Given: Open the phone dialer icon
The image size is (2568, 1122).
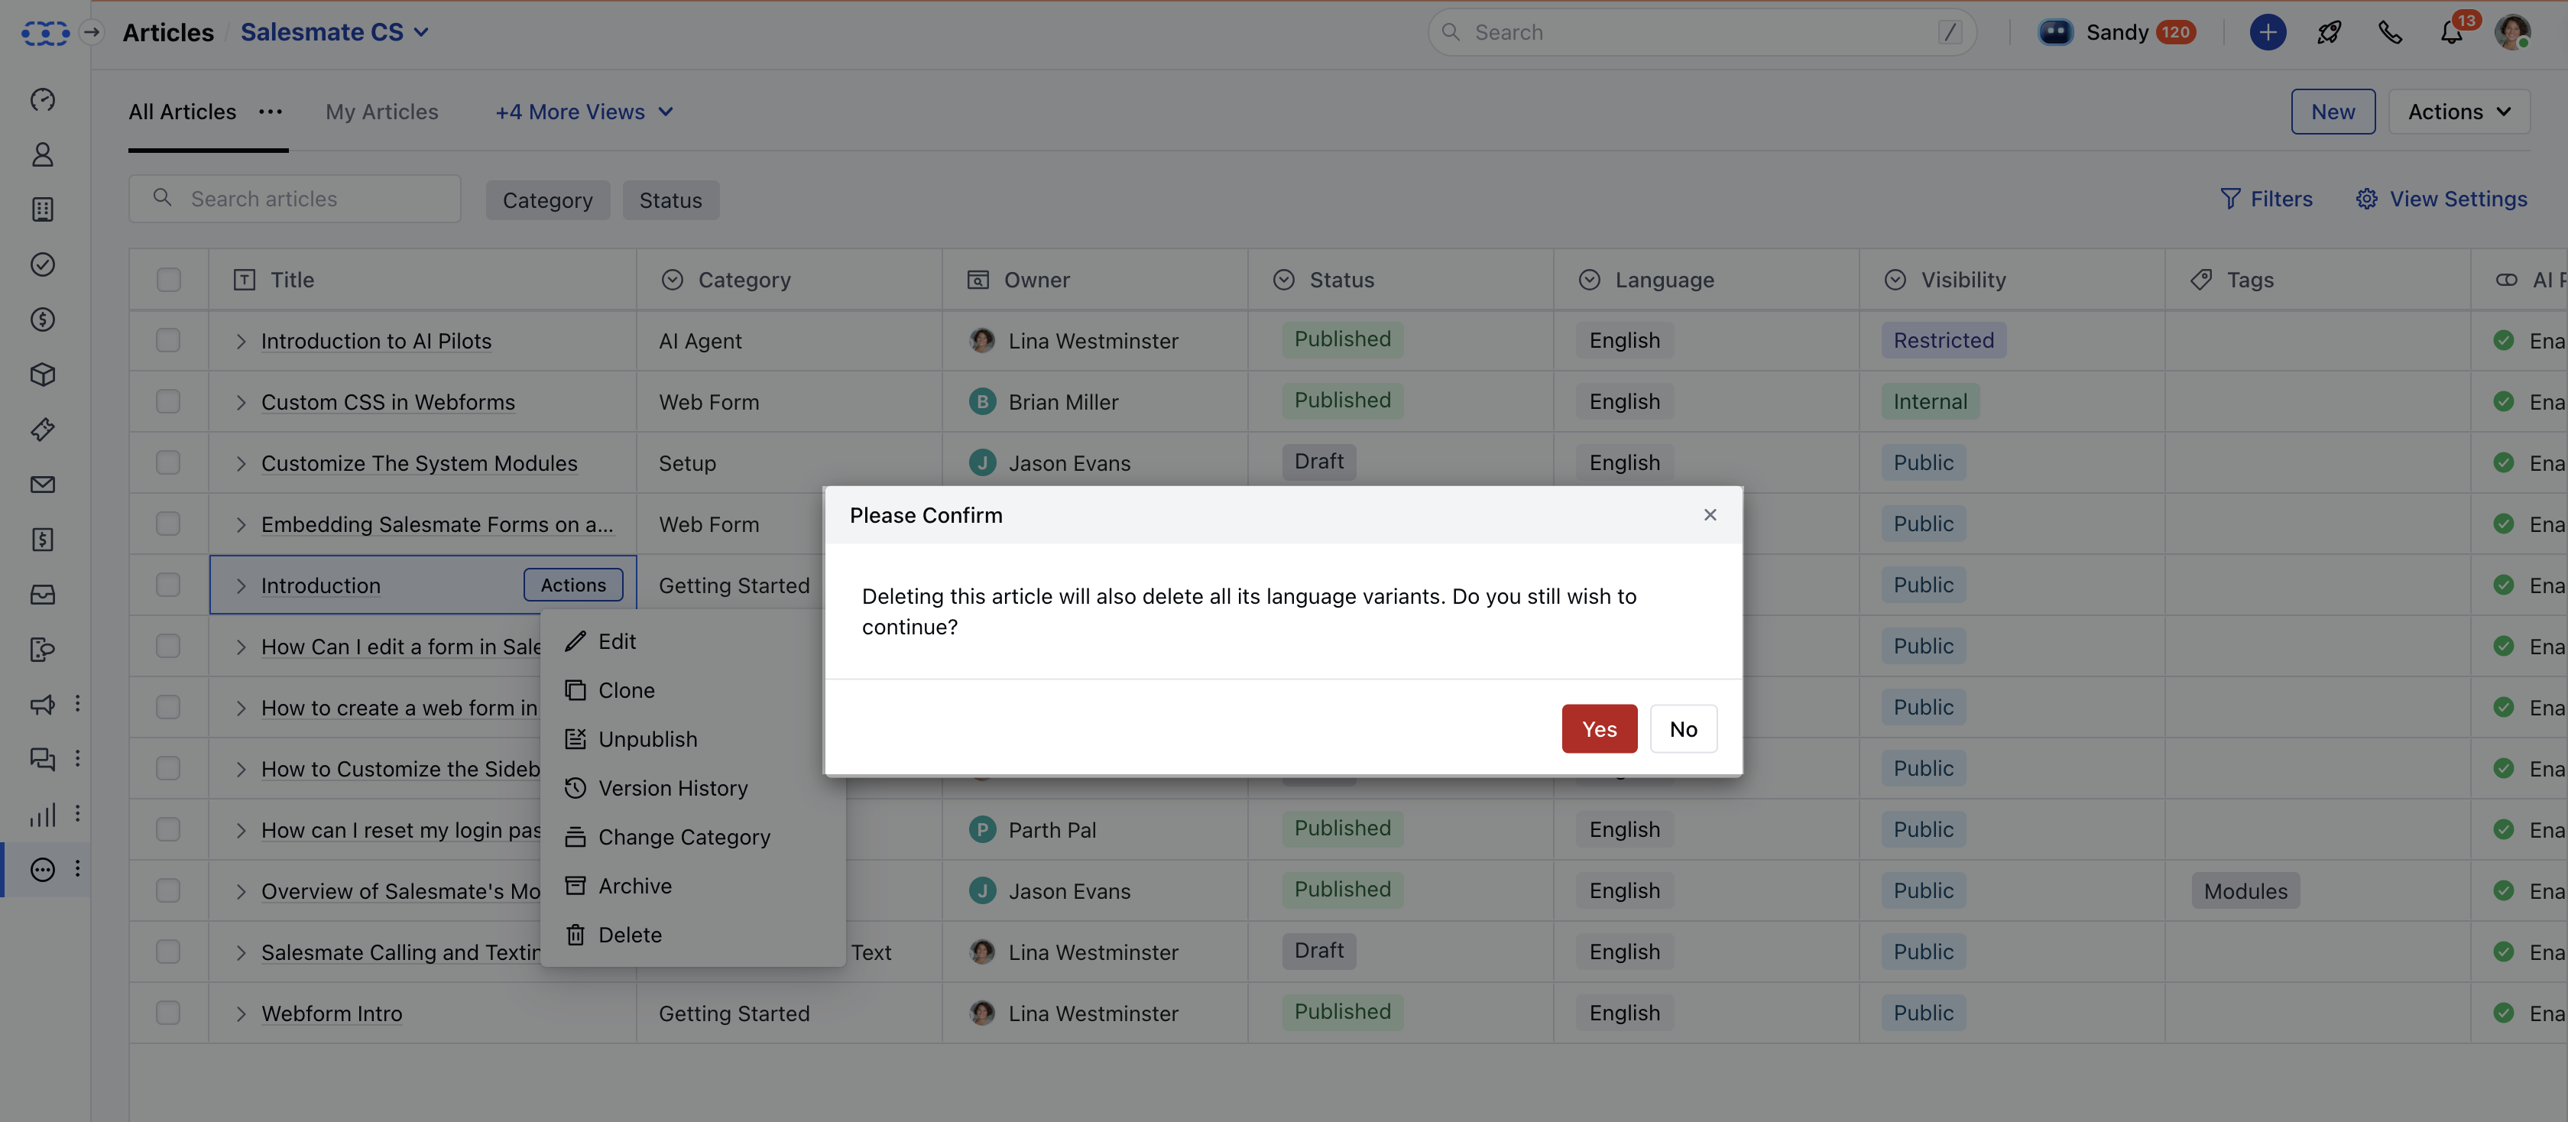Looking at the screenshot, I should [x=2390, y=32].
